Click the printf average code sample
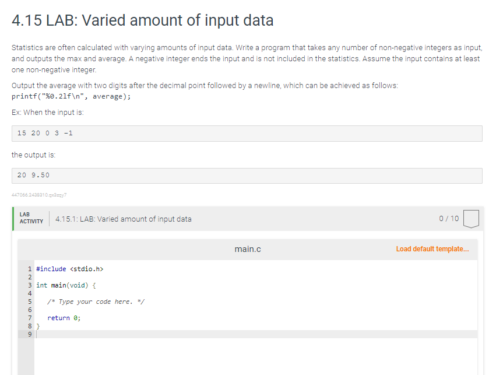Viewport: 496px width, 375px height. [x=71, y=96]
